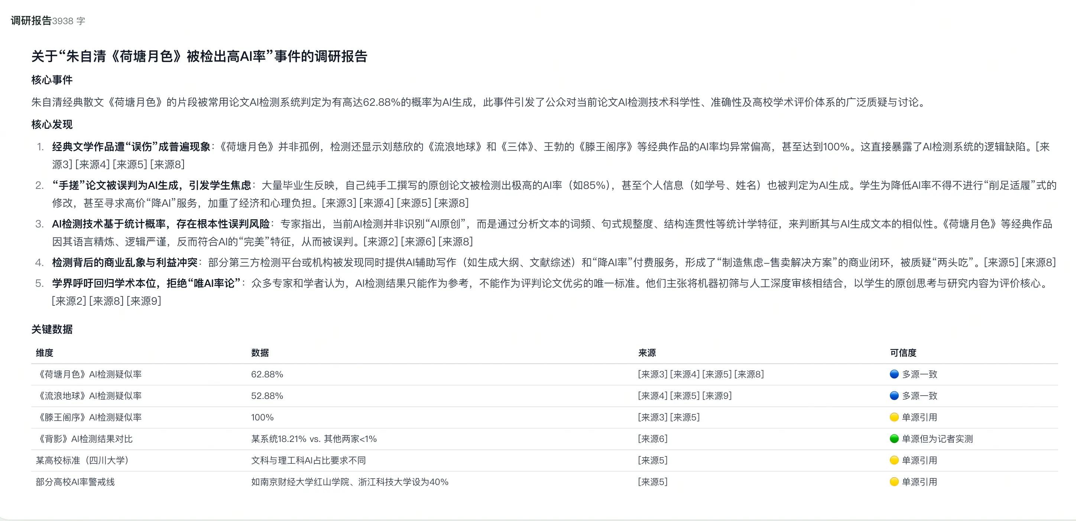Image resolution: width=1076 pixels, height=521 pixels.
Task: Open [来源9] citation in finding 5 on 学术本位
Action: point(144,301)
